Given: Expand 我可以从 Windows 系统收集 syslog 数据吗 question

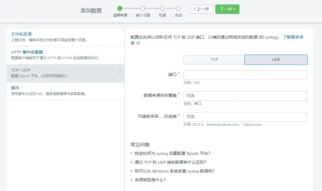Looking at the screenshot, I should click(x=172, y=171).
